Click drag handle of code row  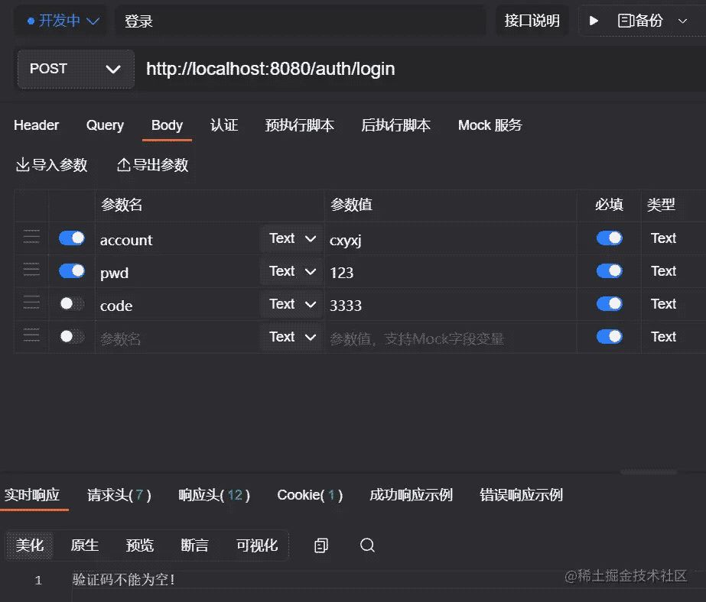tap(31, 304)
